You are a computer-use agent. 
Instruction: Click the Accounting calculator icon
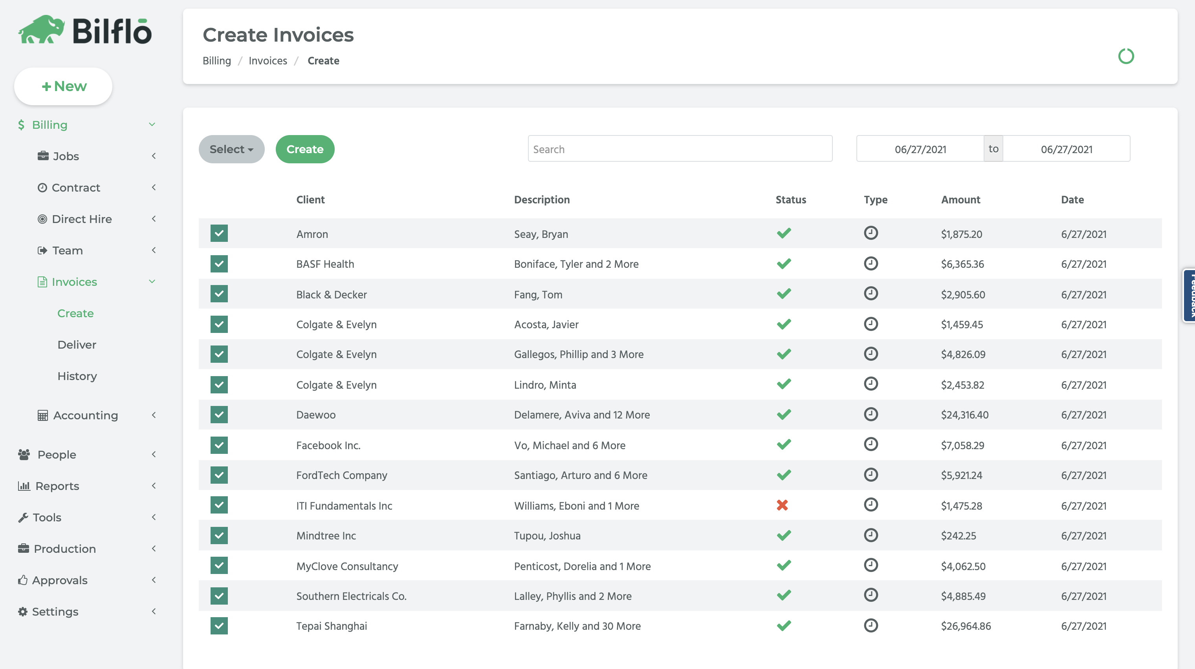click(43, 415)
